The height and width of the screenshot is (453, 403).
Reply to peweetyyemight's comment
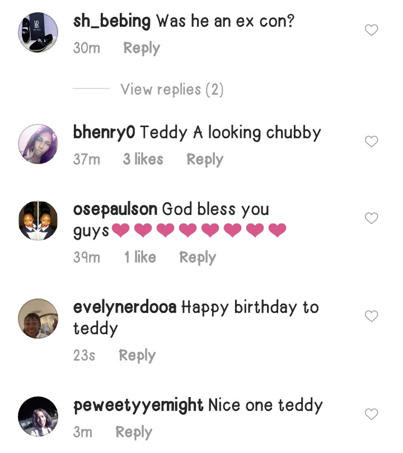click(x=134, y=432)
